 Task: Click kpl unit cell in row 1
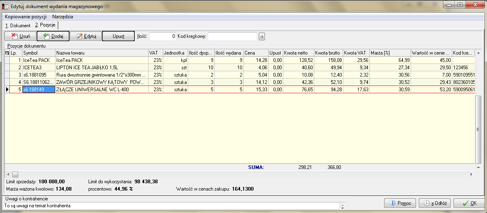176,60
